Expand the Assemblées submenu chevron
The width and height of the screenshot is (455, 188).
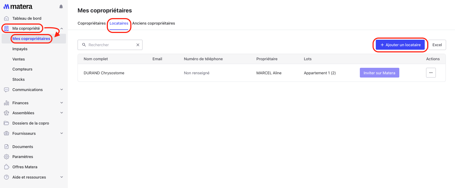[x=62, y=113]
